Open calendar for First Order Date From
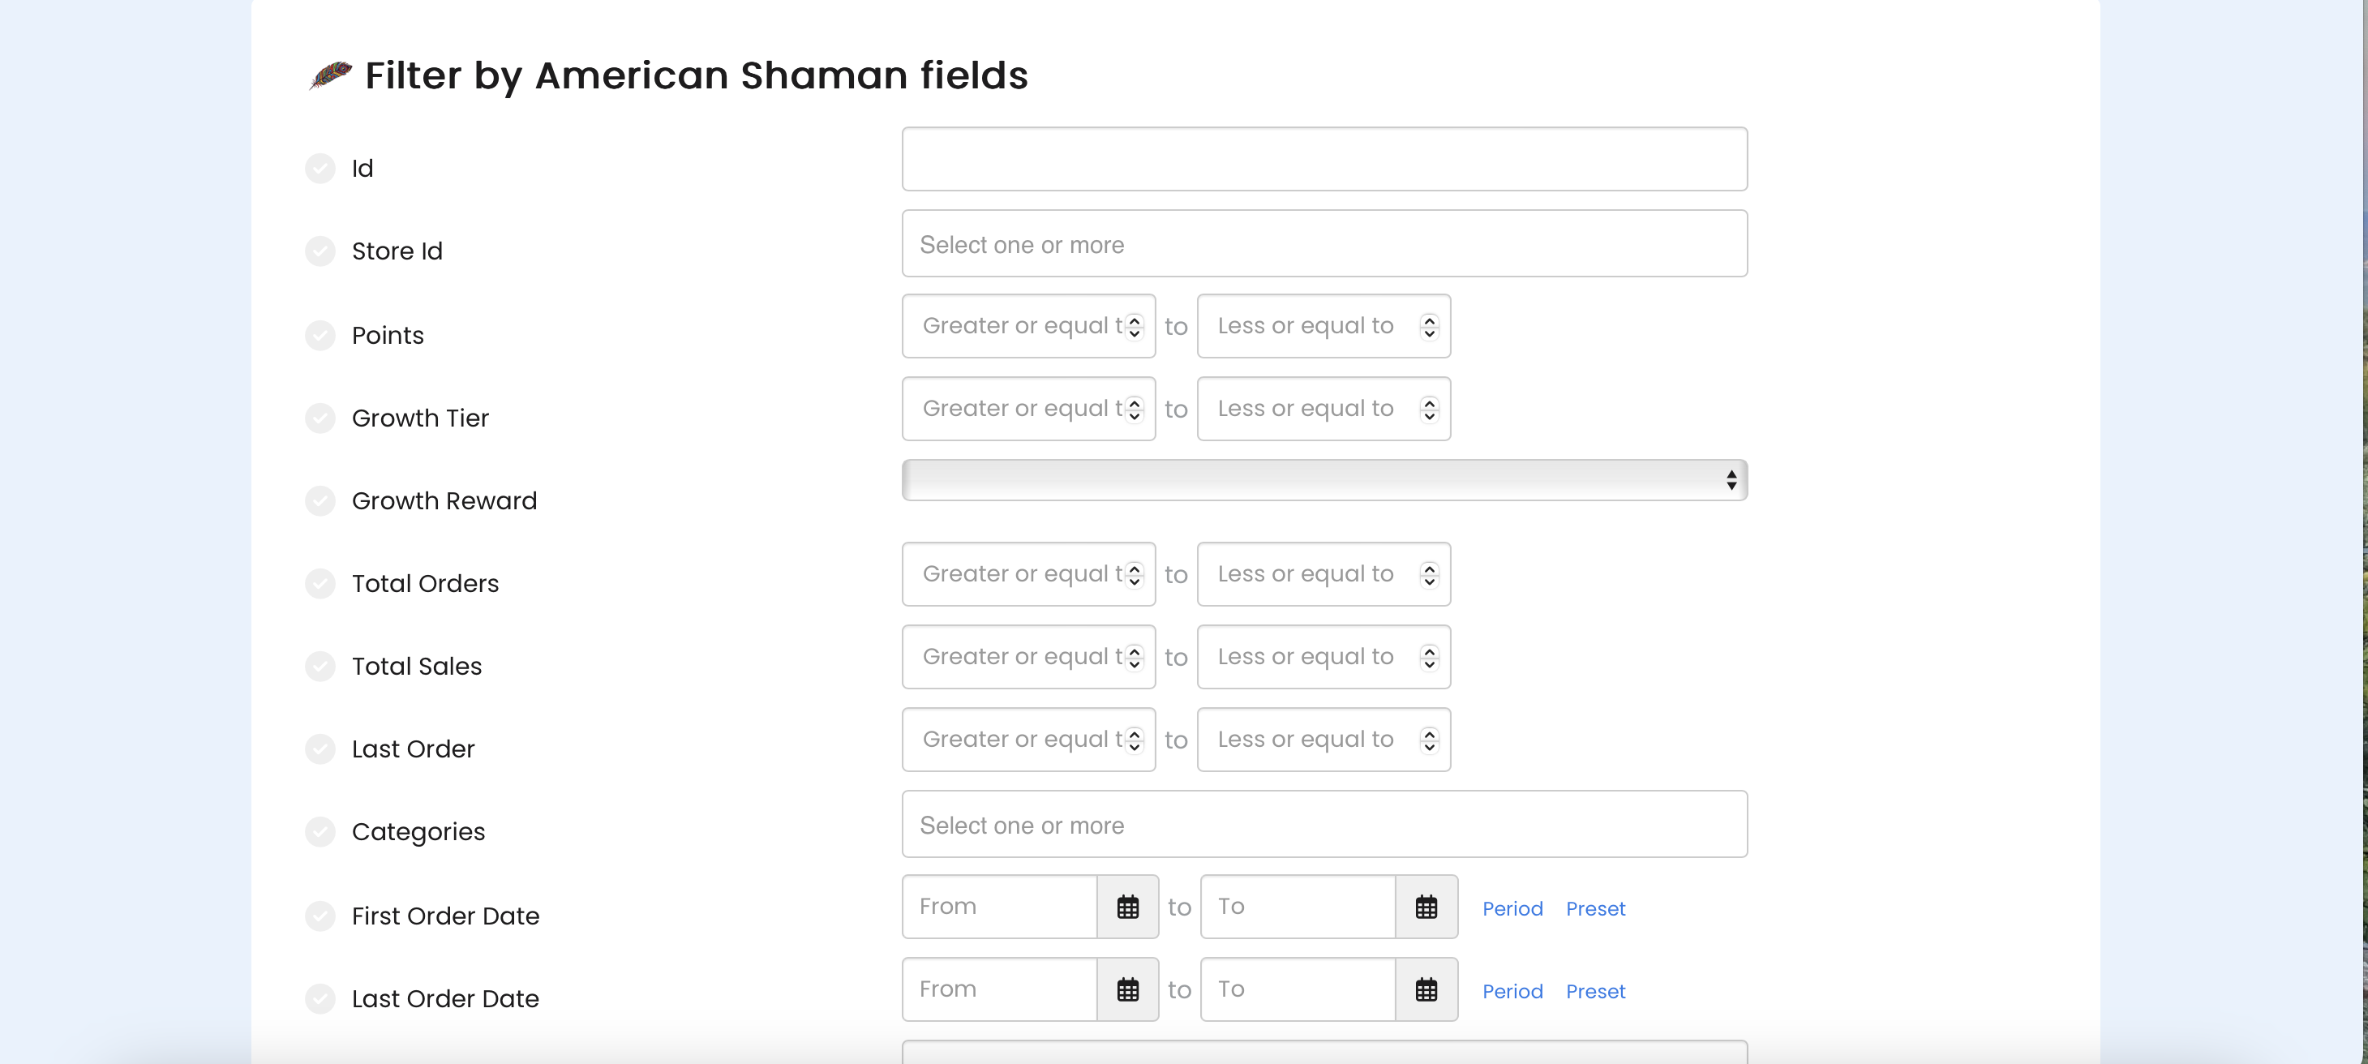 coord(1128,907)
